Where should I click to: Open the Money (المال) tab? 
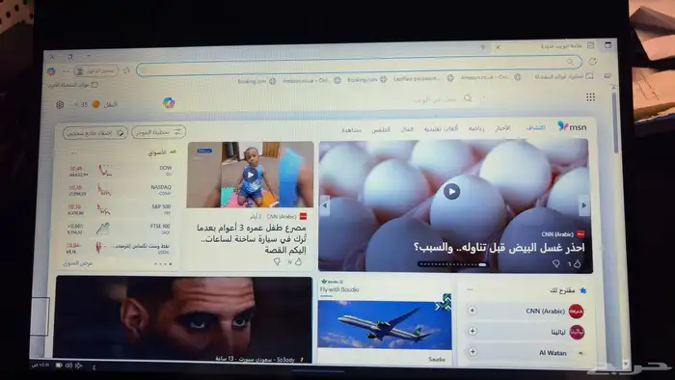(x=407, y=129)
